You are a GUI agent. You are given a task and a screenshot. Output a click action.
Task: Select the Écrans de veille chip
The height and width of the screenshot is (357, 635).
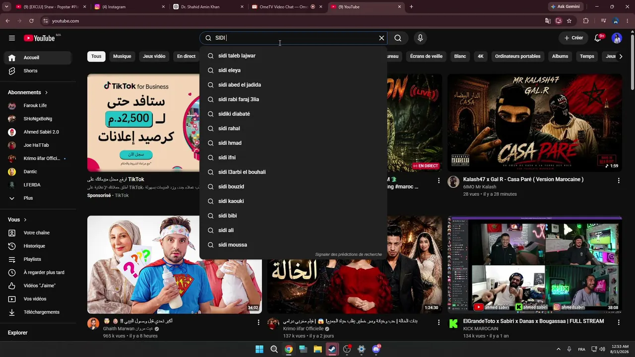coord(426,57)
